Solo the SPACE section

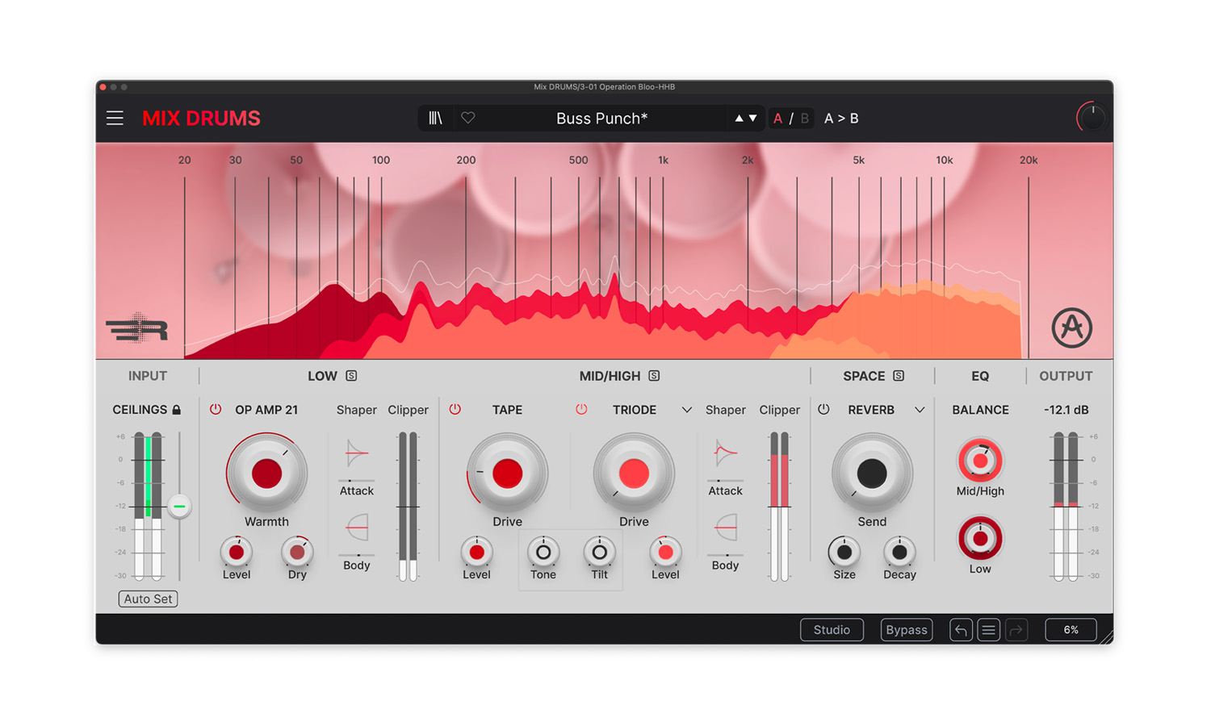point(899,376)
